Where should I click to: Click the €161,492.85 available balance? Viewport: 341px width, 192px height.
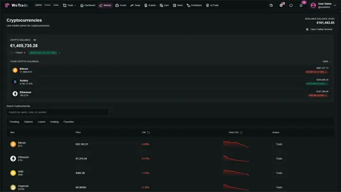(325, 23)
